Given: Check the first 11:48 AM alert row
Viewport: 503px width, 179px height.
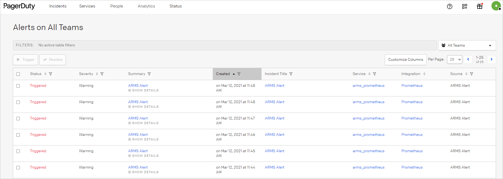Looking at the screenshot, I should tap(18, 86).
